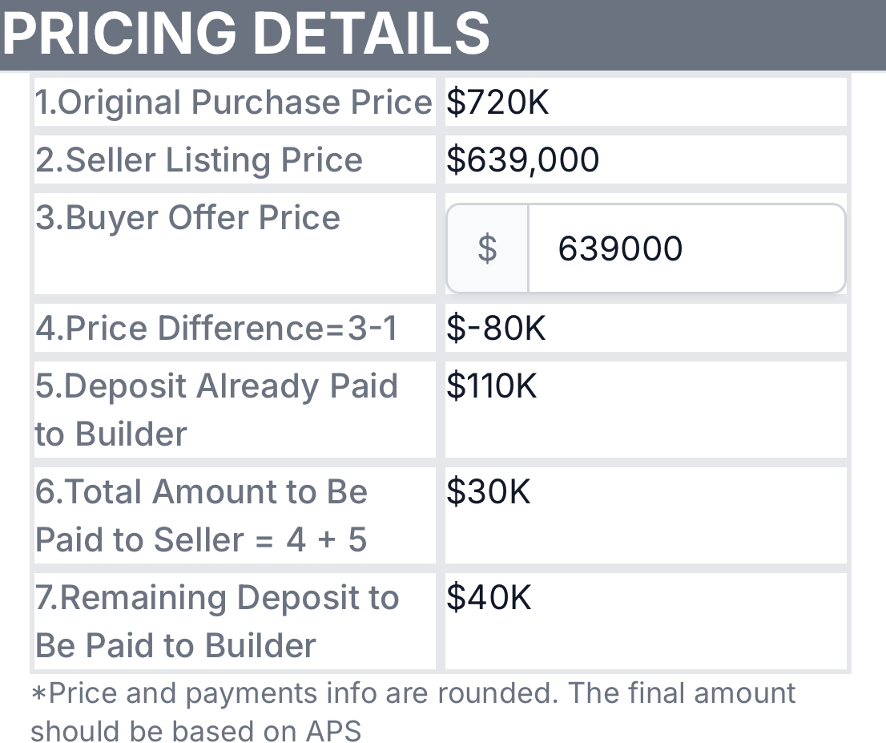
Task: Click the Buyer Offer Price input field
Action: 685,248
